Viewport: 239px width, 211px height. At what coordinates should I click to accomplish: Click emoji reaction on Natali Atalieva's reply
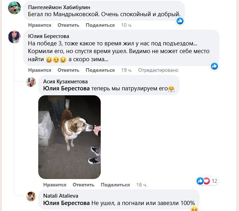194,209
